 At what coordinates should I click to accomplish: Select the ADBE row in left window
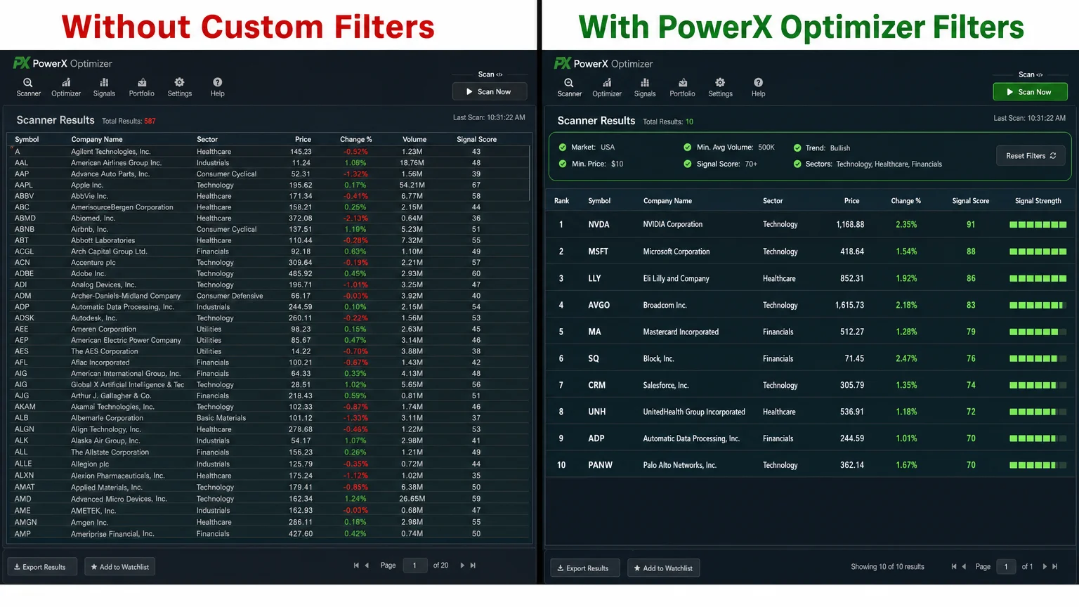click(268, 274)
